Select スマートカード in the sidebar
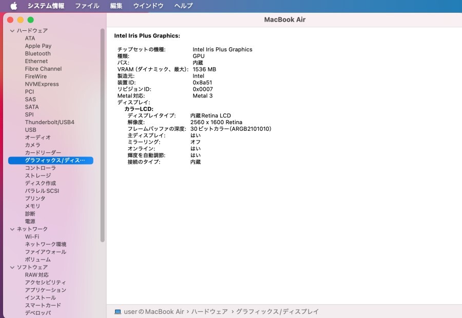The image size is (462, 318). (43, 305)
